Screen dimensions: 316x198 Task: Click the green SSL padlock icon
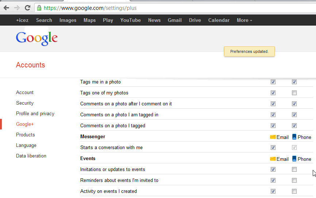pyautogui.click(x=39, y=8)
